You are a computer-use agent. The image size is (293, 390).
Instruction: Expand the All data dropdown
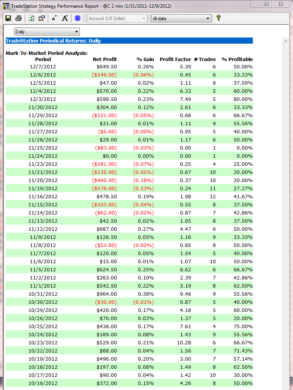click(x=181, y=18)
